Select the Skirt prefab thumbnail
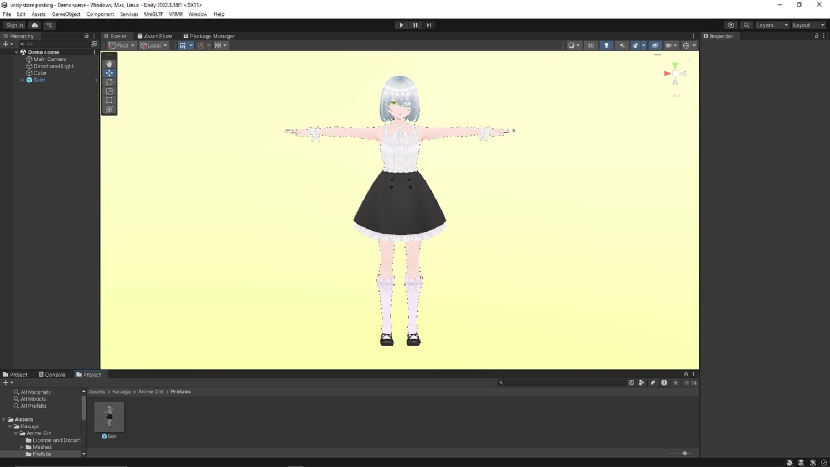The height and width of the screenshot is (467, 830). (109, 417)
